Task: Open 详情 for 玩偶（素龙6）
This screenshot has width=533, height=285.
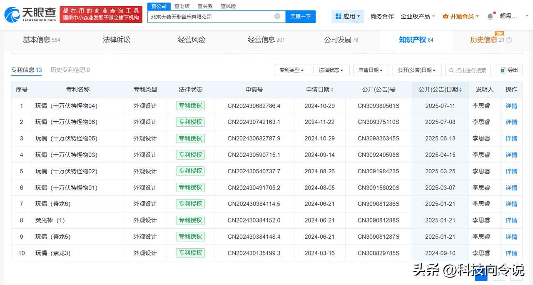Action: click(511, 204)
